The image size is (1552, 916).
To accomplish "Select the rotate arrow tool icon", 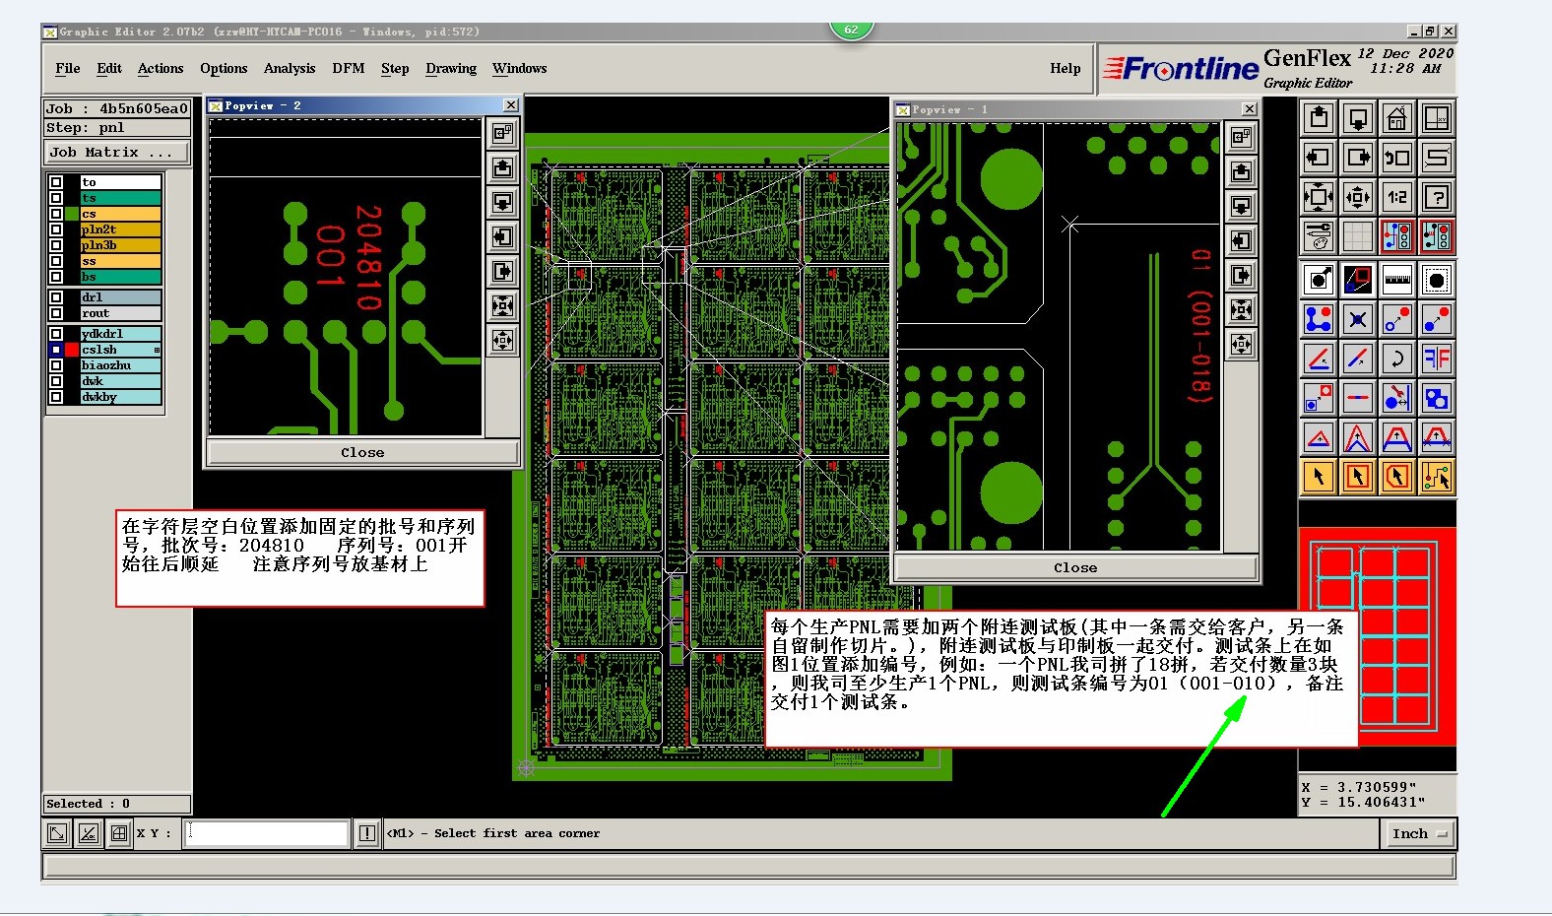I will click(1396, 360).
